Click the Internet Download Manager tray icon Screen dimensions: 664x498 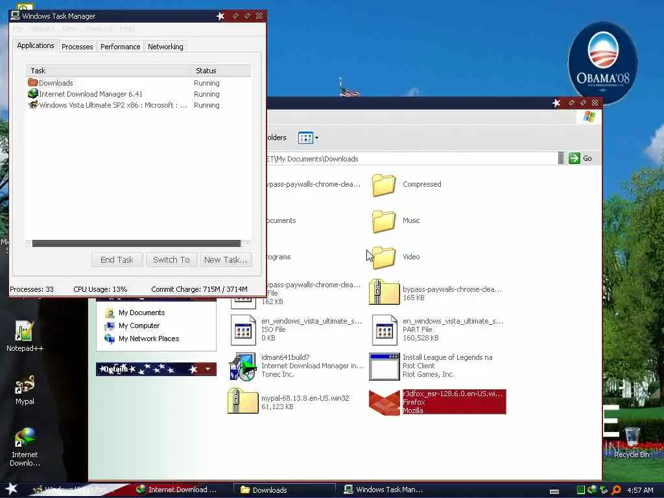593,490
